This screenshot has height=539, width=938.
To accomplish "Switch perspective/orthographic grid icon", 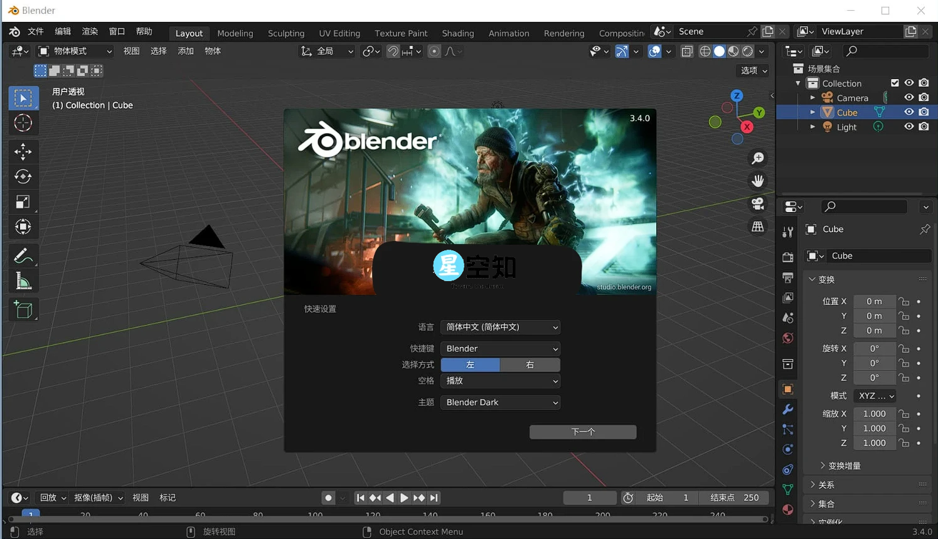I will (x=758, y=227).
